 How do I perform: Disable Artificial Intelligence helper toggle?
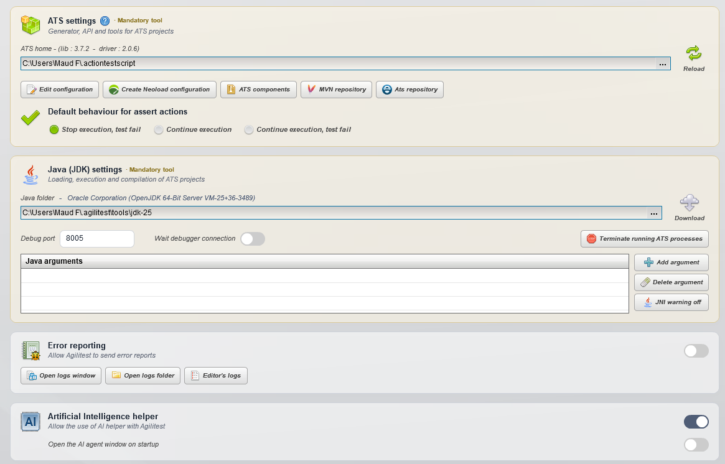tap(696, 422)
